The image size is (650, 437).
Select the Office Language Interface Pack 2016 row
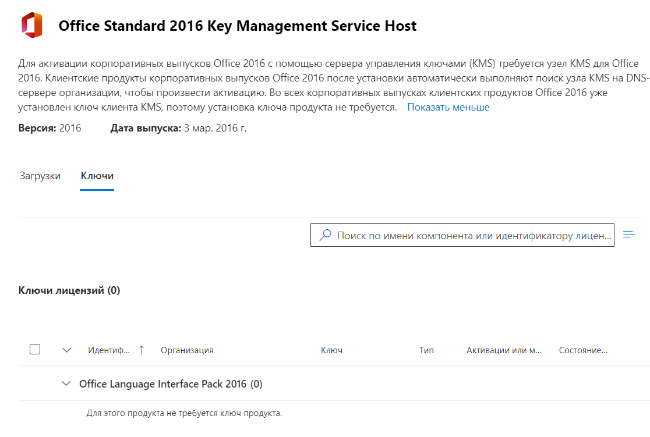[171, 384]
